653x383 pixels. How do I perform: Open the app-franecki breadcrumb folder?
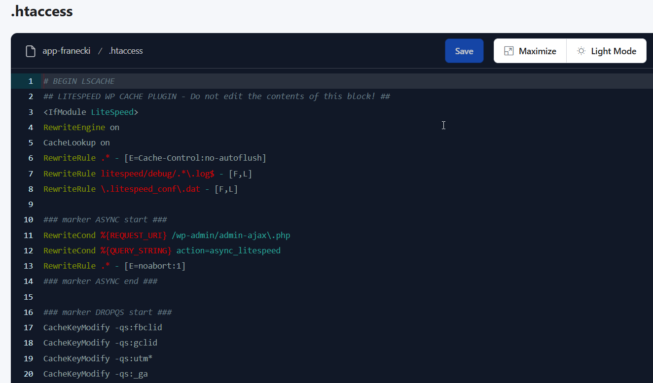pyautogui.click(x=66, y=51)
